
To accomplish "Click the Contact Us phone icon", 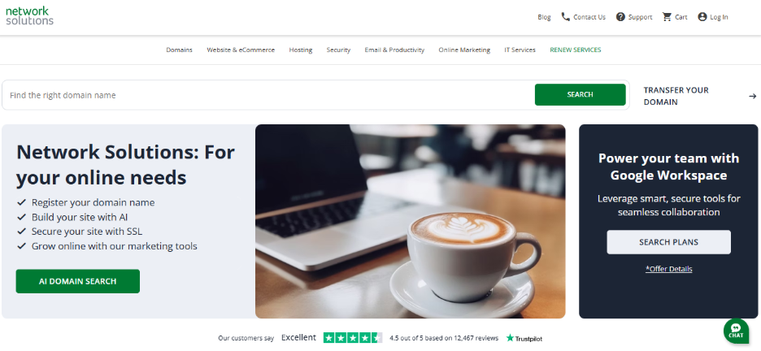I will point(565,16).
